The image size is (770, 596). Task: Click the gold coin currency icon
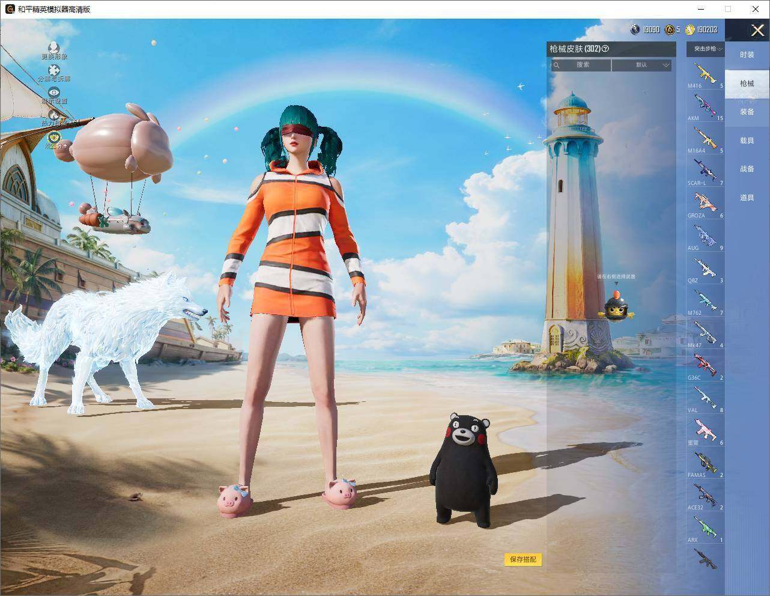coord(690,29)
